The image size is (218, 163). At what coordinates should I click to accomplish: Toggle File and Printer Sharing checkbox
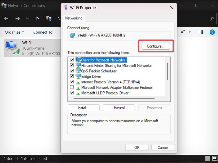click(72, 65)
